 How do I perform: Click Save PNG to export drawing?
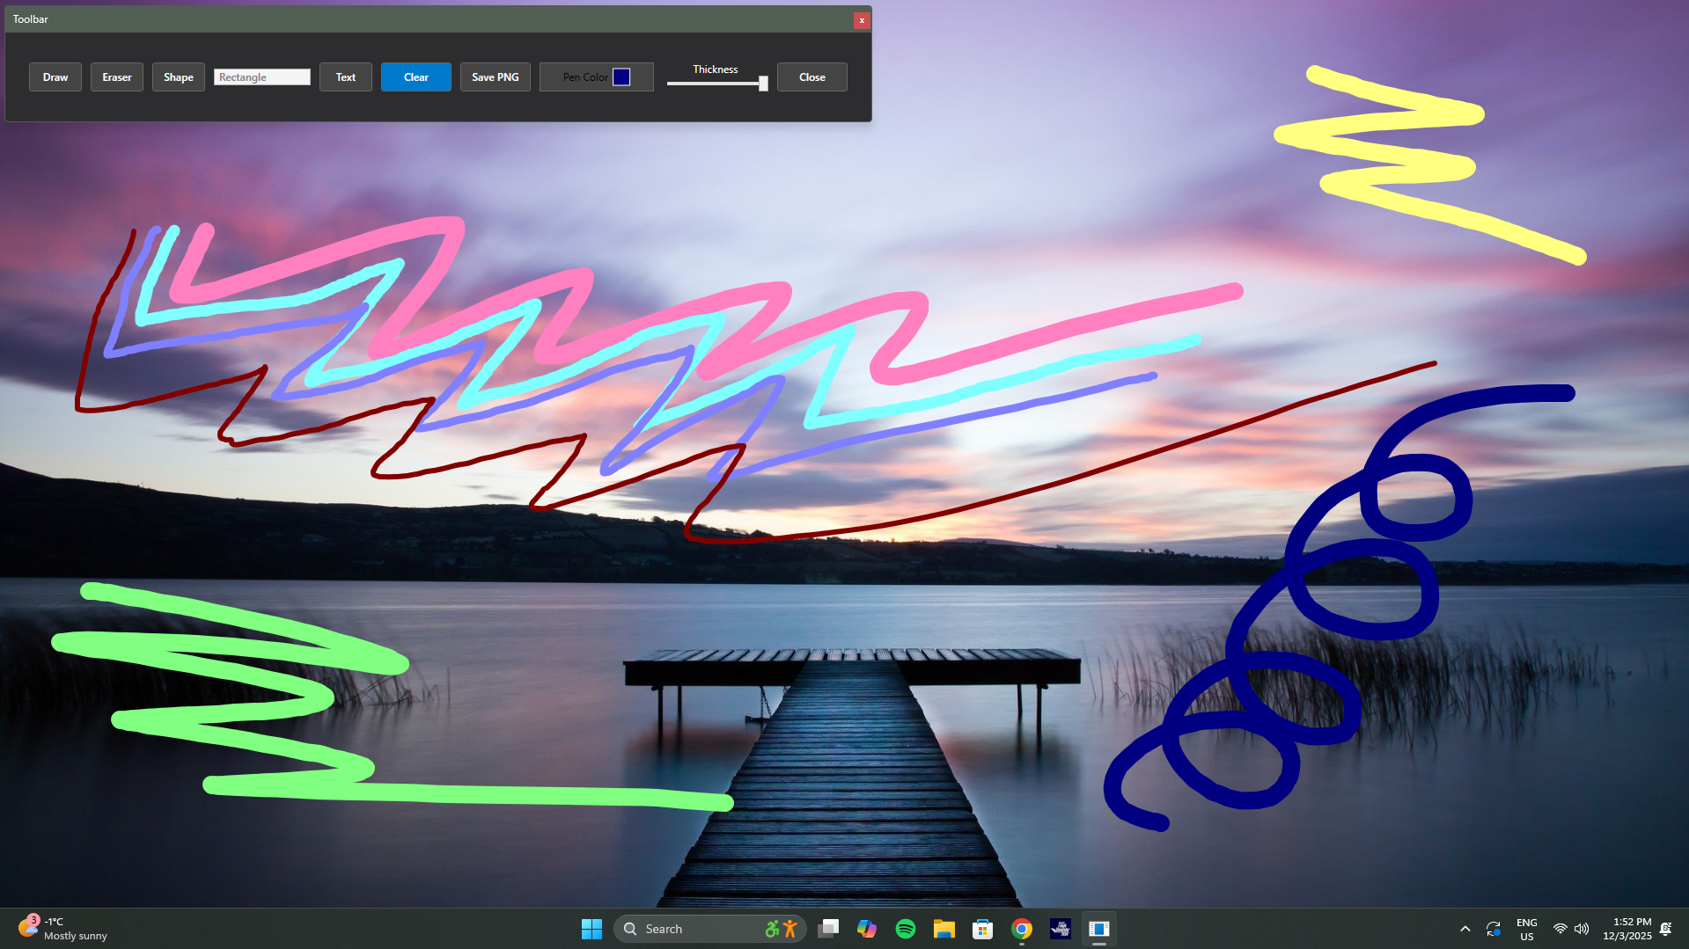tap(496, 77)
